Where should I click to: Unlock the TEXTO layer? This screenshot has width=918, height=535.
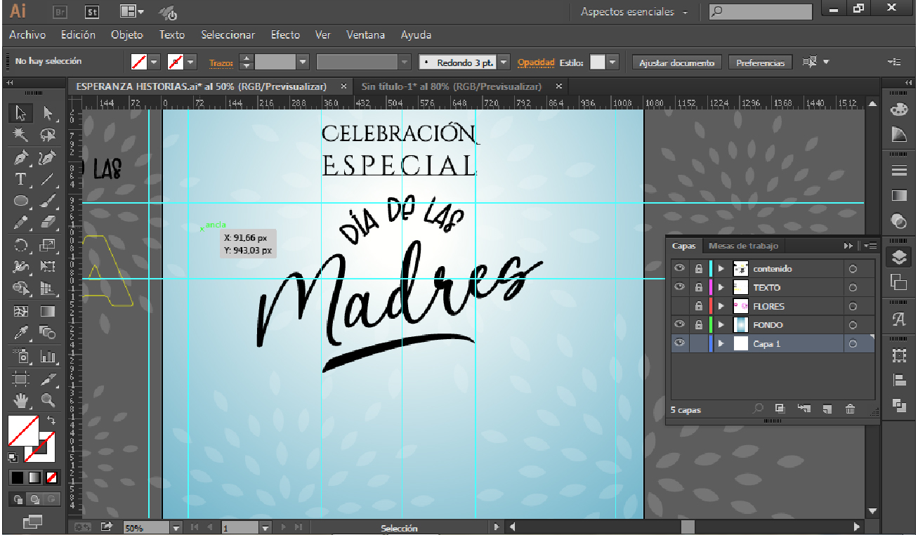coord(698,287)
